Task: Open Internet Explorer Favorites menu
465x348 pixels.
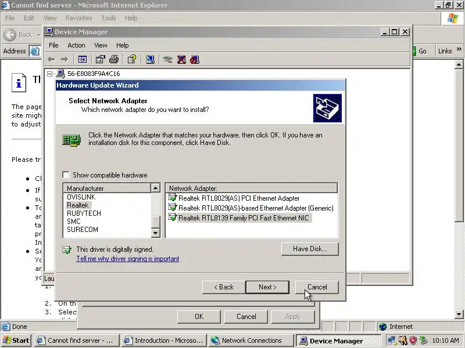Action: click(x=78, y=18)
